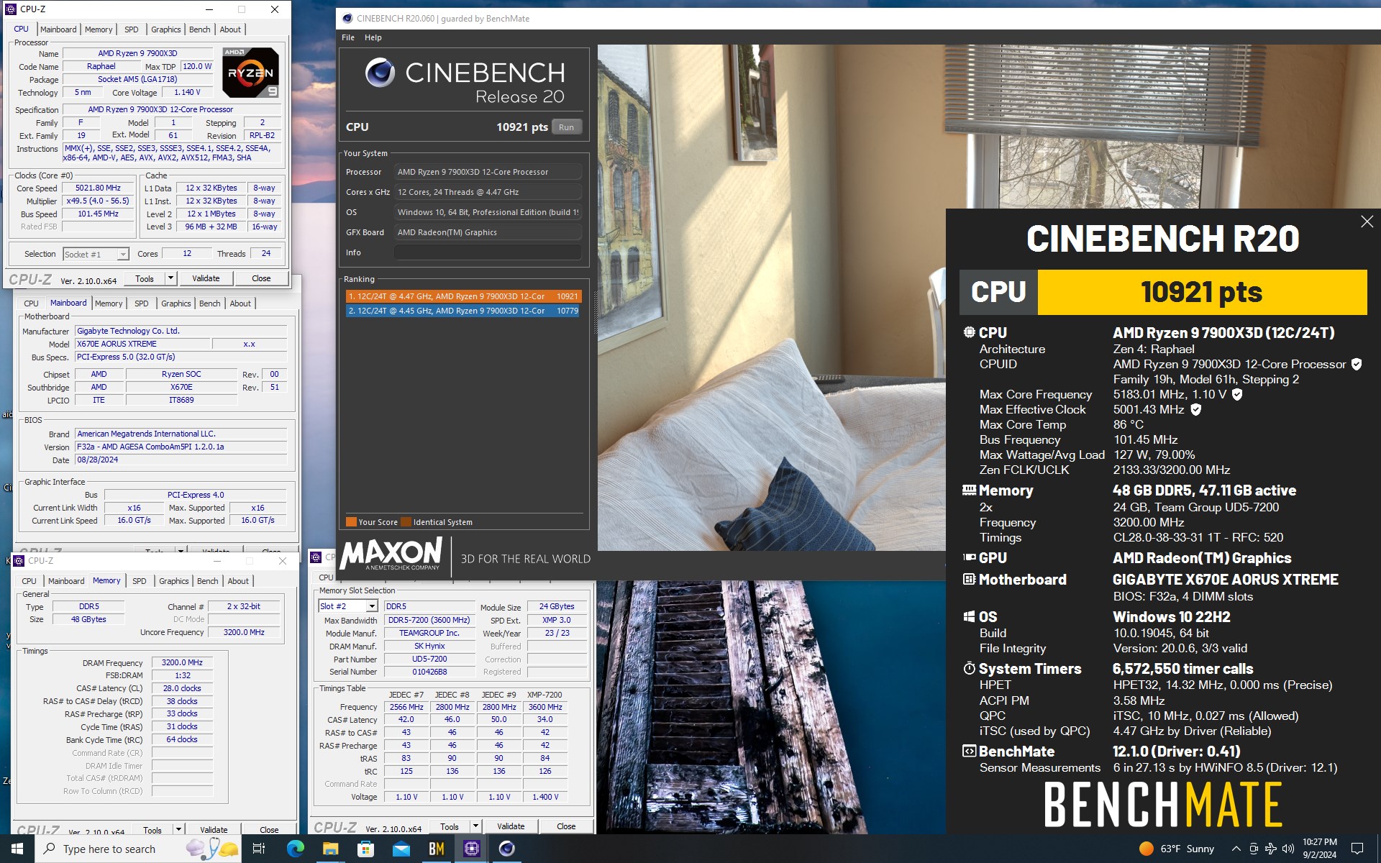1381x863 pixels.
Task: Open Mail app from taskbar
Action: (x=401, y=849)
